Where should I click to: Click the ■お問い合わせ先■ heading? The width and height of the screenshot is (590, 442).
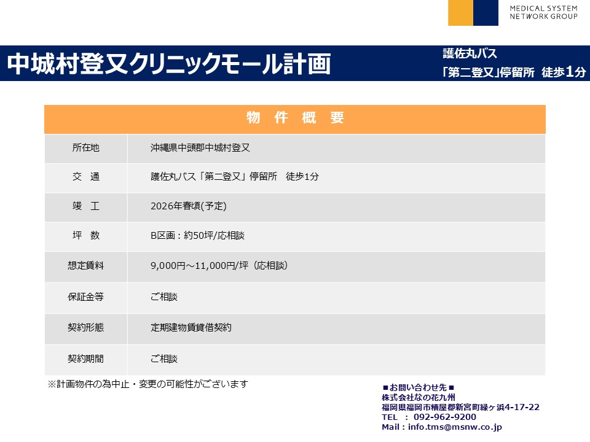tap(419, 387)
